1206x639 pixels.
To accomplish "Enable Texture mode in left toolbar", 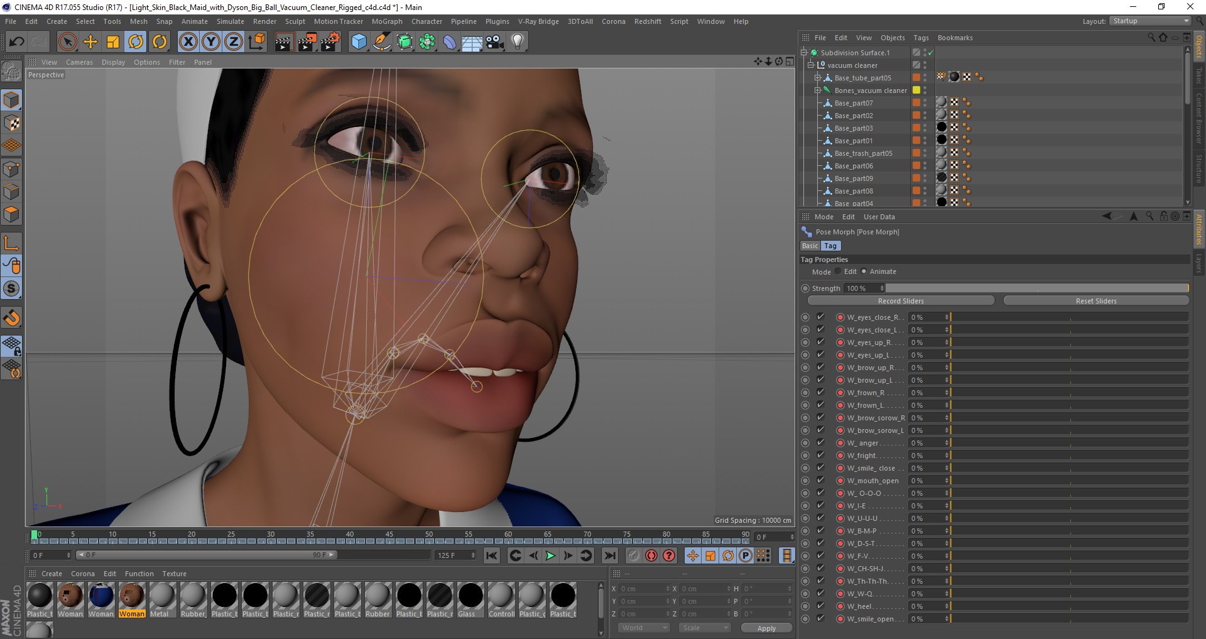I will pos(11,123).
